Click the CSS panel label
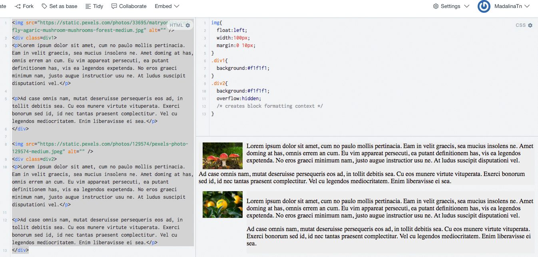 [x=520, y=25]
